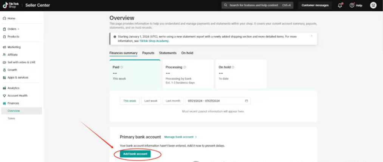Switch to the Statements tab

167,53
